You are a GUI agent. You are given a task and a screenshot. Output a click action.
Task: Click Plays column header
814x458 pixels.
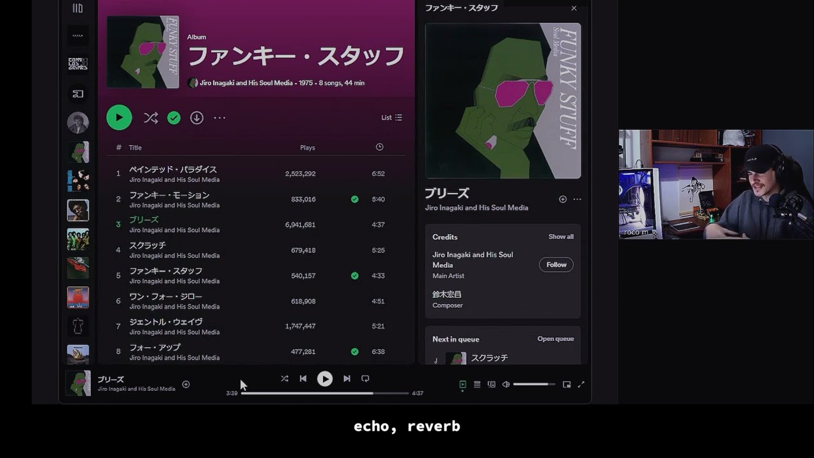[308, 148]
